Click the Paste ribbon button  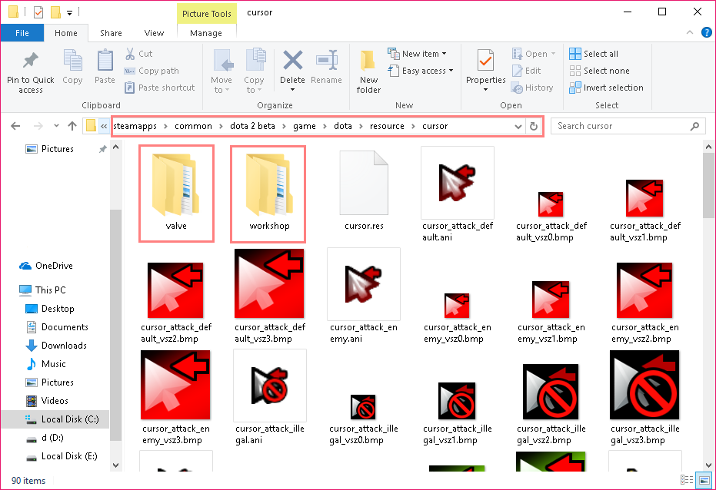click(x=105, y=67)
